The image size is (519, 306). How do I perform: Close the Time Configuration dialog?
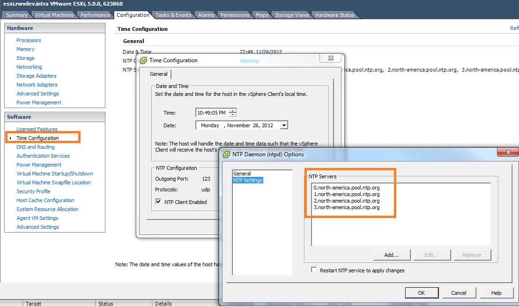(x=330, y=58)
